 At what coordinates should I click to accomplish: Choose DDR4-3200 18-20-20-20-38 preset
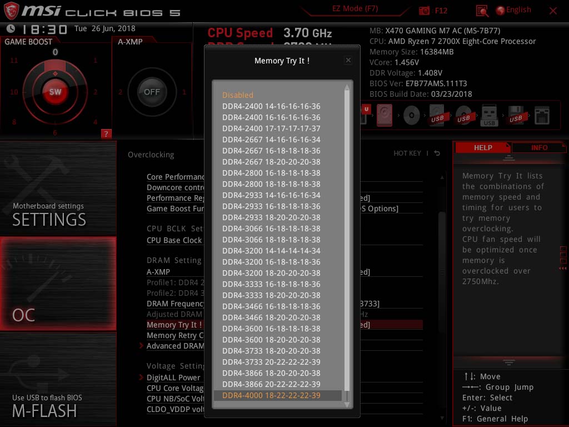tap(271, 273)
